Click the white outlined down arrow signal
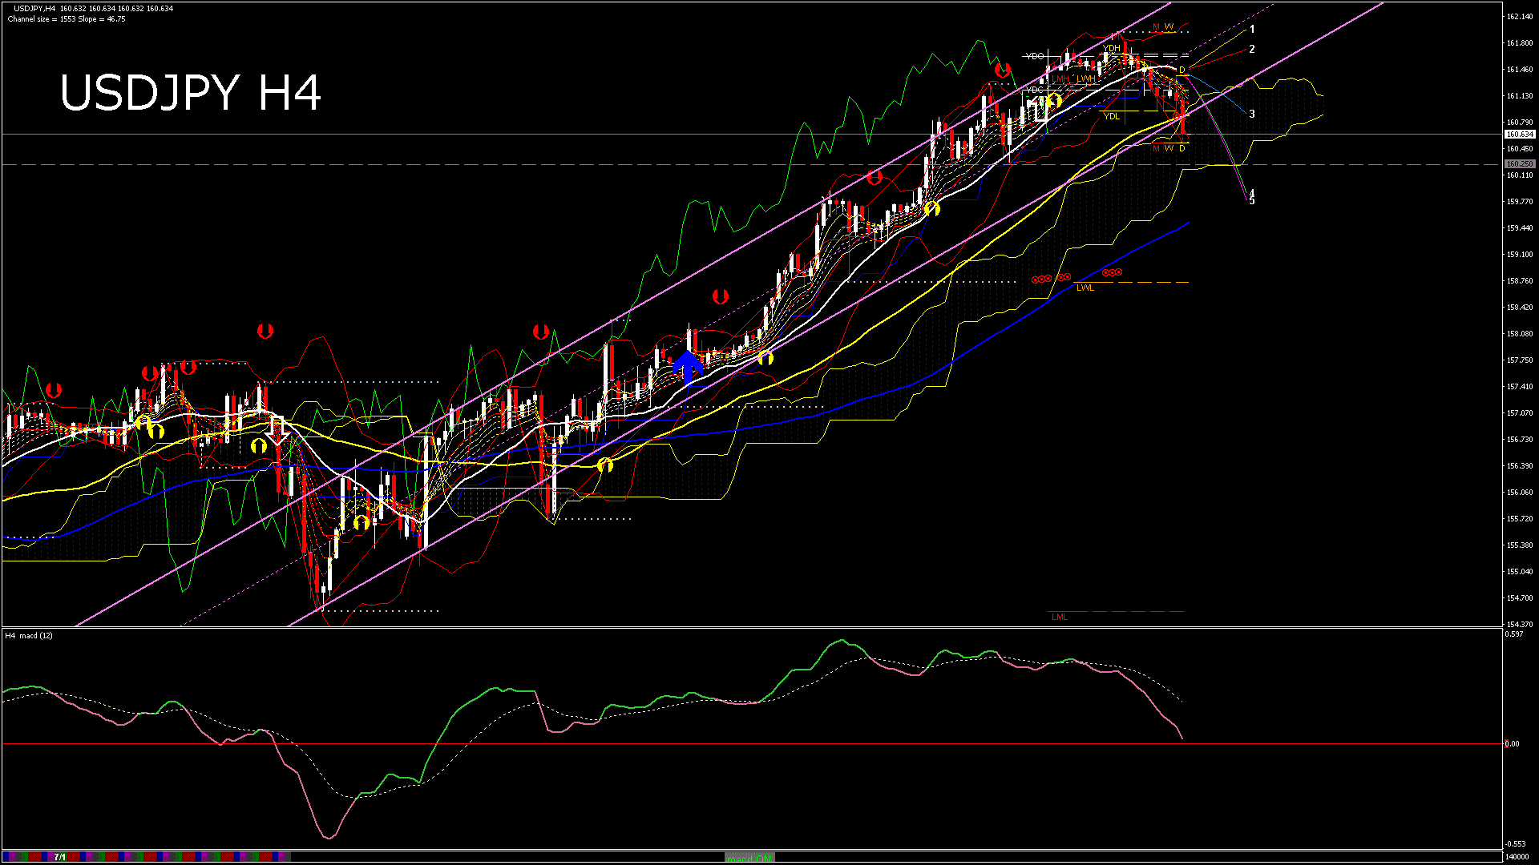The image size is (1539, 865). [x=277, y=430]
